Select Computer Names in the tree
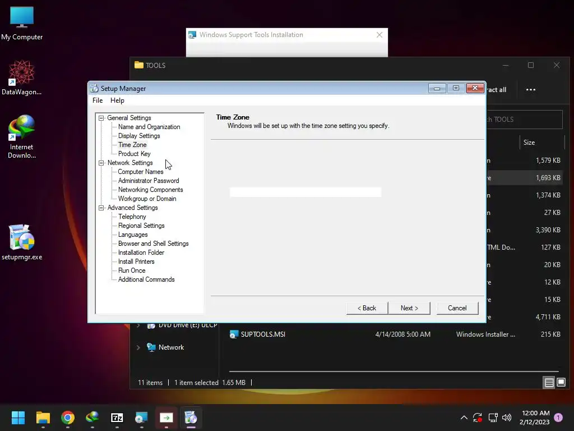Viewport: 574px width, 431px height. coord(141,172)
